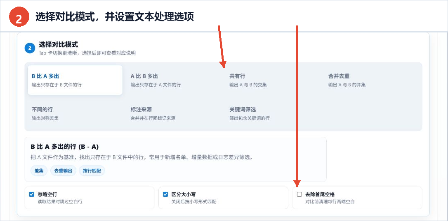Click the text "读取结果时跳过空白行"
Image resolution: width=448 pixels, height=221 pixels.
pyautogui.click(x=60, y=202)
